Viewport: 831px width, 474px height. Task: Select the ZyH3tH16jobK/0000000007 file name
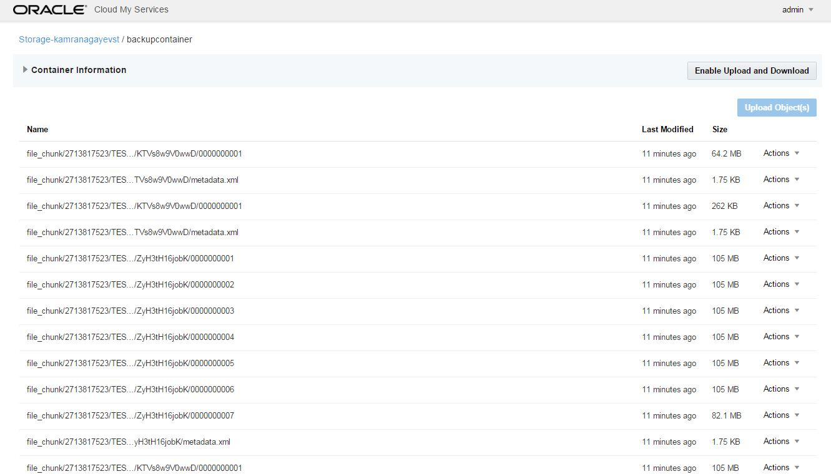(x=130, y=415)
